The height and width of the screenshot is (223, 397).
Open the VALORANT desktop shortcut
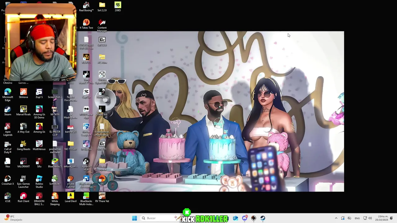coord(23,163)
